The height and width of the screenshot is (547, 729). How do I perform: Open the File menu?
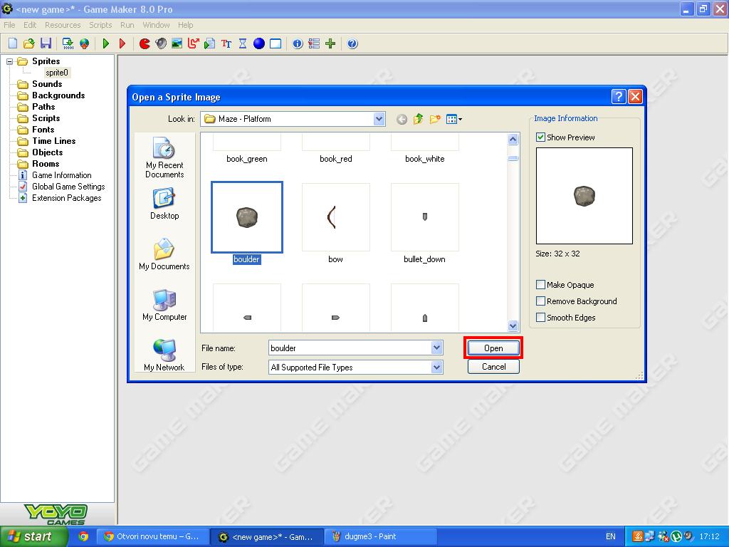click(9, 25)
